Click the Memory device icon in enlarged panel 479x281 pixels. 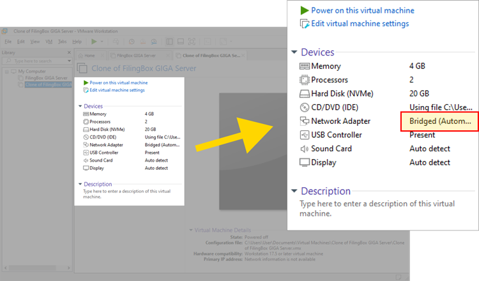304,66
